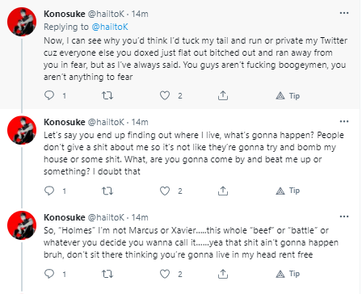The image size is (362, 294).
Task: Share the tweet mentioning Holmes
Action: click(223, 274)
